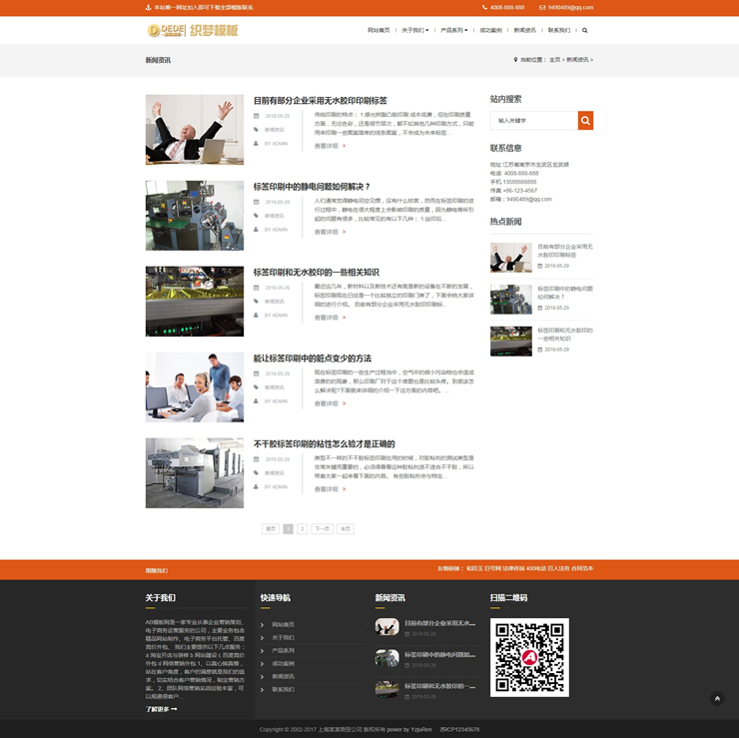
Task: Open article 标签印刷中的静电问题如何解决？
Action: click(312, 187)
